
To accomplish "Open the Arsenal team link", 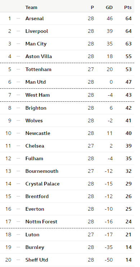I will pyautogui.click(x=35, y=18).
